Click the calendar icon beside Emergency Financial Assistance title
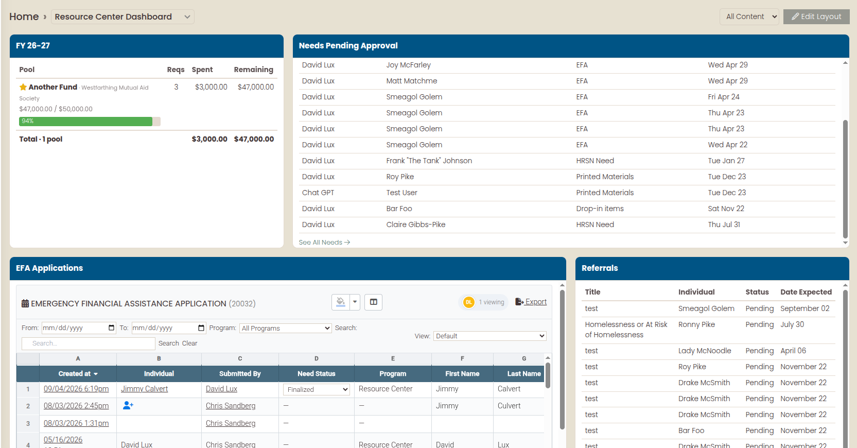The image size is (857, 448). tap(25, 304)
